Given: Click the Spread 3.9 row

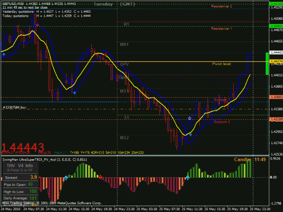Looking at the screenshot, I should [20, 177].
